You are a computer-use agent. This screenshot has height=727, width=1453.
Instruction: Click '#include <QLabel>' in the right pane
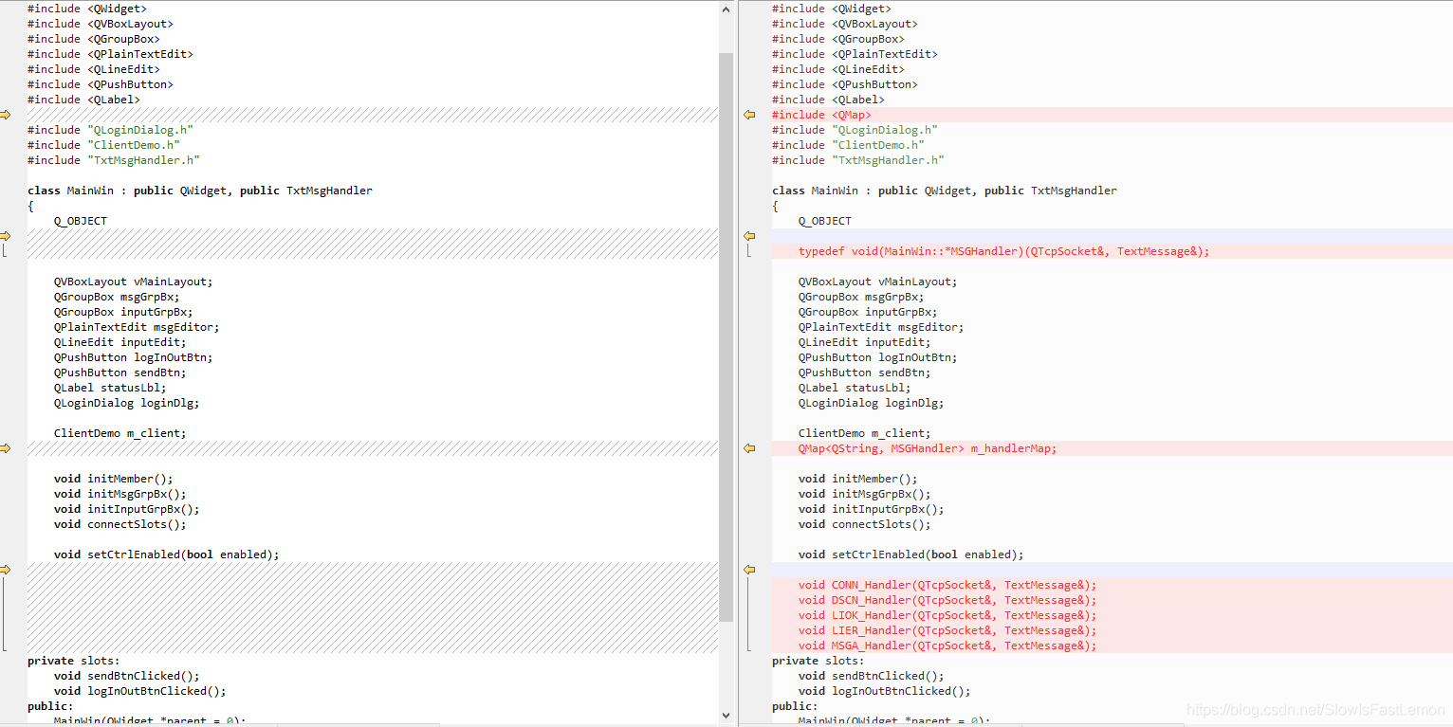828,100
